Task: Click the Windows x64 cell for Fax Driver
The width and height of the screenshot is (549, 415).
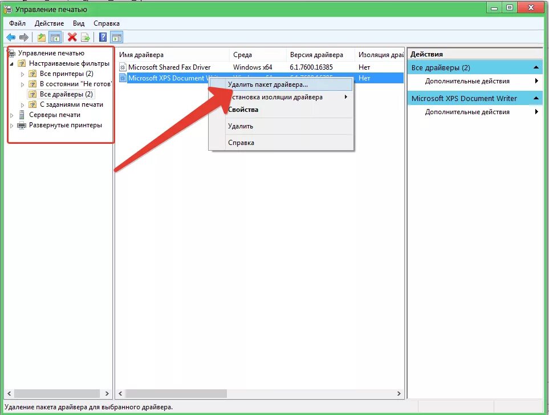Action: 253,67
